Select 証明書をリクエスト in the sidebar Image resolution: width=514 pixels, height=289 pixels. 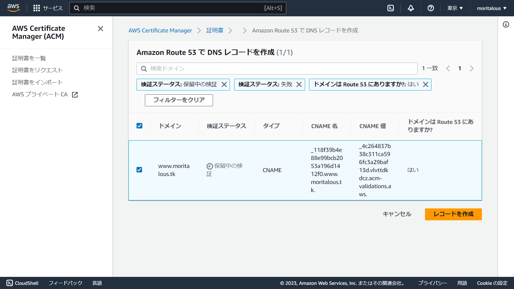click(x=37, y=70)
